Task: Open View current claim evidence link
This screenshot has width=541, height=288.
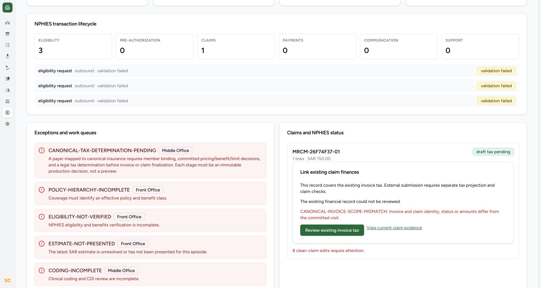Action: click(394, 228)
